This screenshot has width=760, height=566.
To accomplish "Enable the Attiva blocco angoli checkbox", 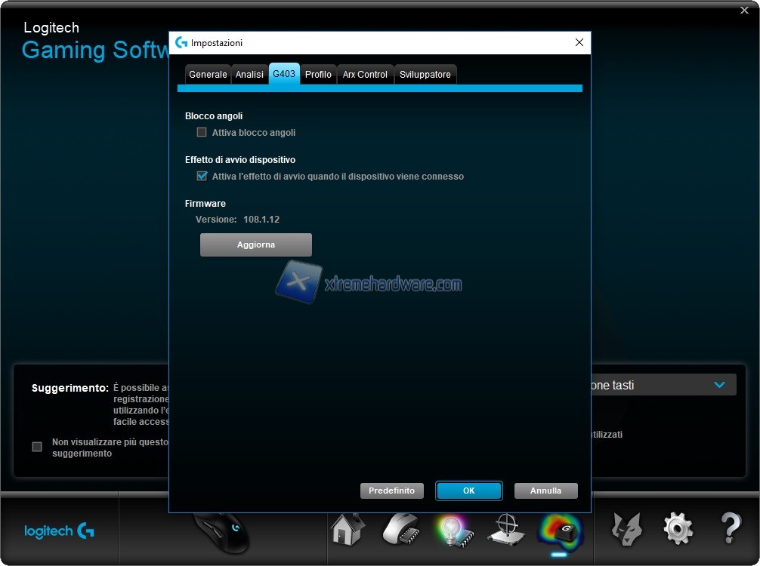I will [202, 133].
